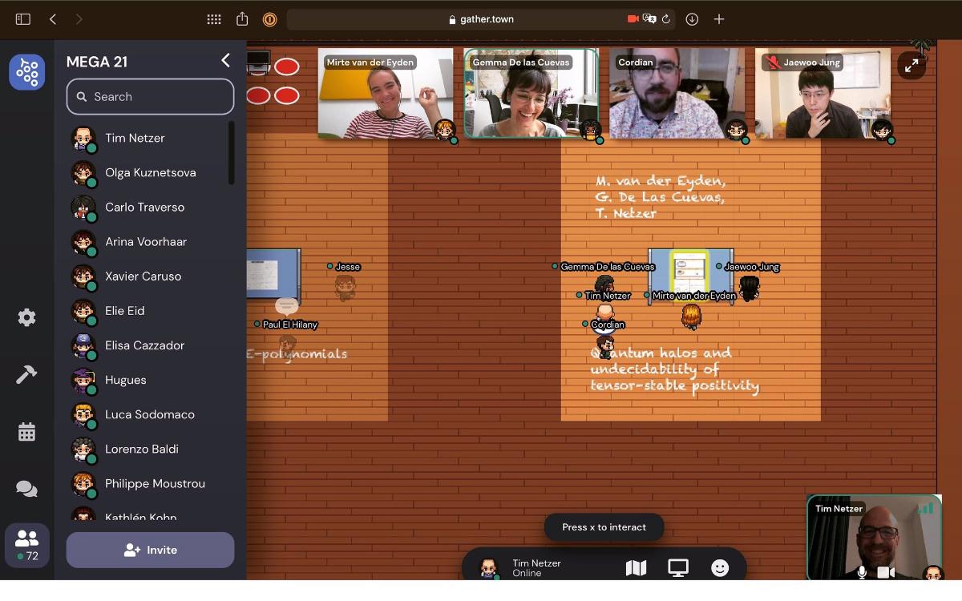Click the Gather grapes logo icon
Image resolution: width=962 pixels, height=601 pixels.
coord(26,72)
